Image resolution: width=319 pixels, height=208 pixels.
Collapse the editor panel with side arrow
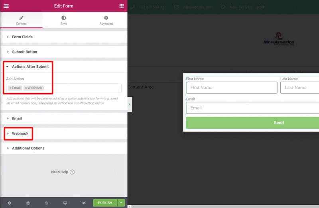(x=130, y=104)
